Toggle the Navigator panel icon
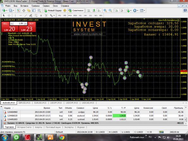Screen dimensions: 188x141 (29, 10)
